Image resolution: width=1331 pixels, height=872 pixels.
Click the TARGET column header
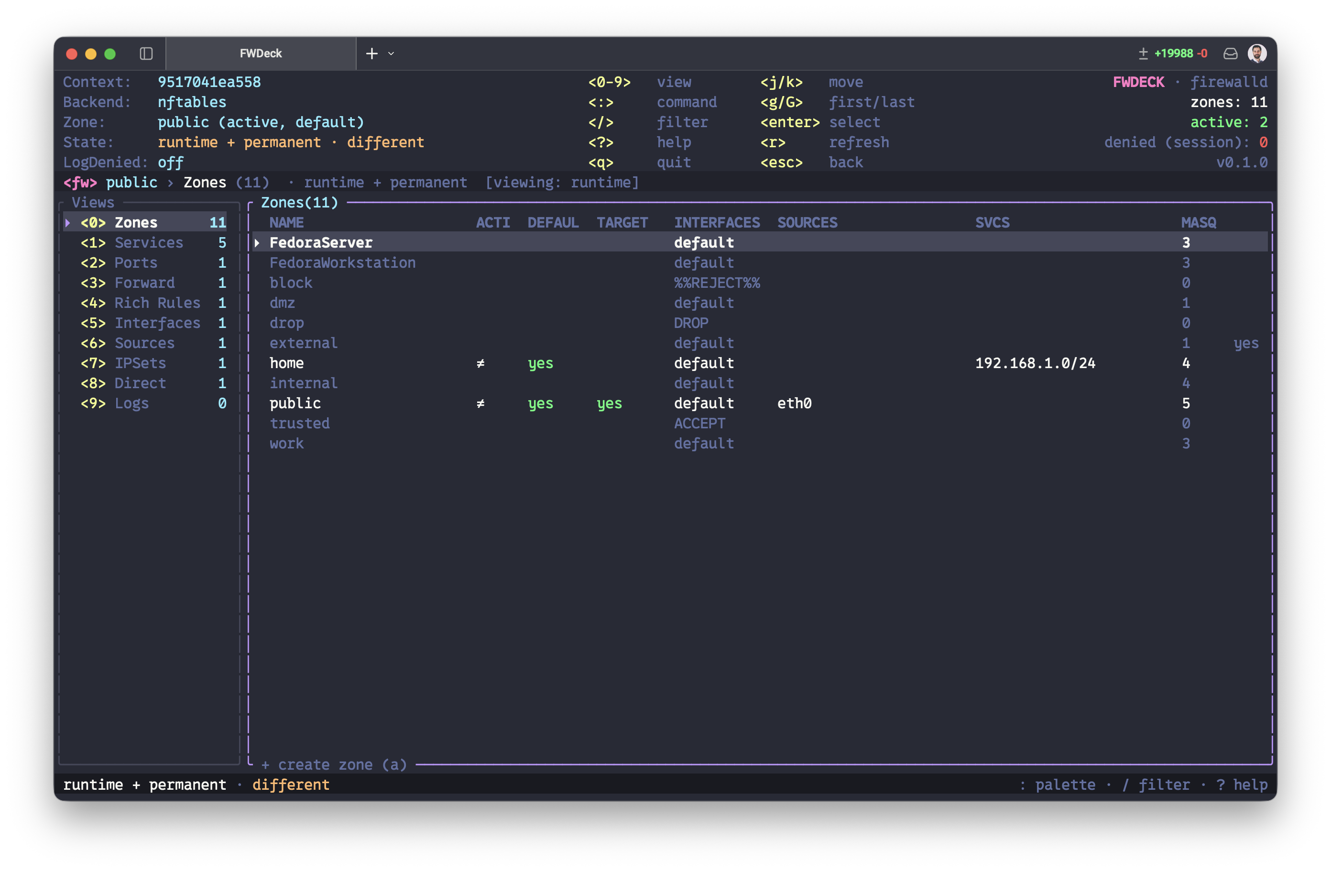pos(622,223)
